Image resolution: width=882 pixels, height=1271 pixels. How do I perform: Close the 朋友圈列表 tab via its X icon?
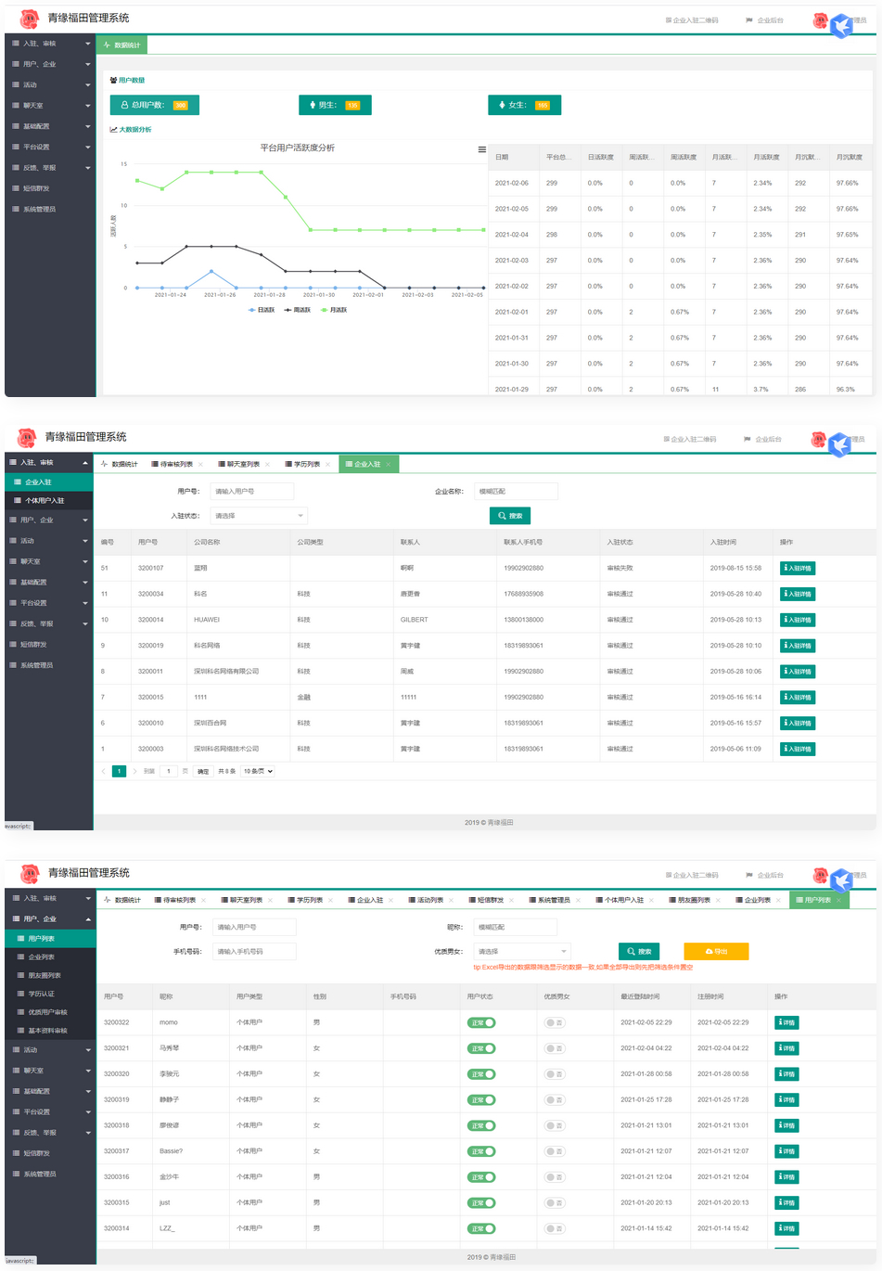pyautogui.click(x=720, y=900)
